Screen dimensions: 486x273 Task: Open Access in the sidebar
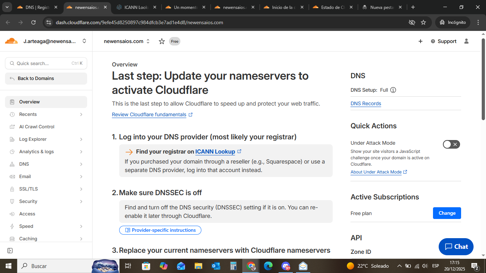point(46,214)
